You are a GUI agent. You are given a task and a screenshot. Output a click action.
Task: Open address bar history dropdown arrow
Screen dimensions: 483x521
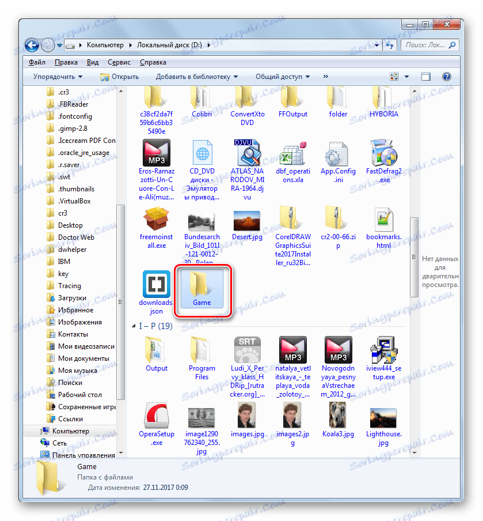(x=376, y=45)
